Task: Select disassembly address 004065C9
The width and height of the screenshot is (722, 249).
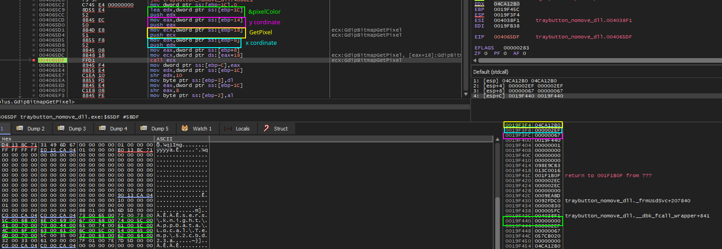Action: pos(52,10)
